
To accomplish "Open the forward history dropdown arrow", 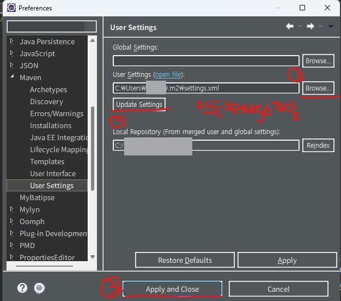I will pyautogui.click(x=320, y=26).
